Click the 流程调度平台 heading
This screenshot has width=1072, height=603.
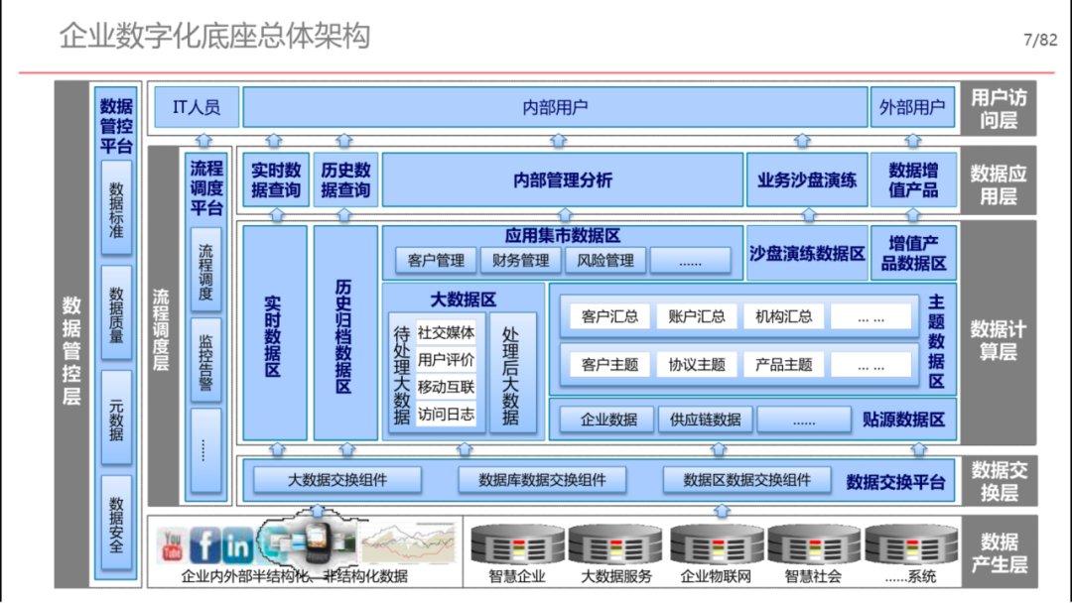[205, 187]
